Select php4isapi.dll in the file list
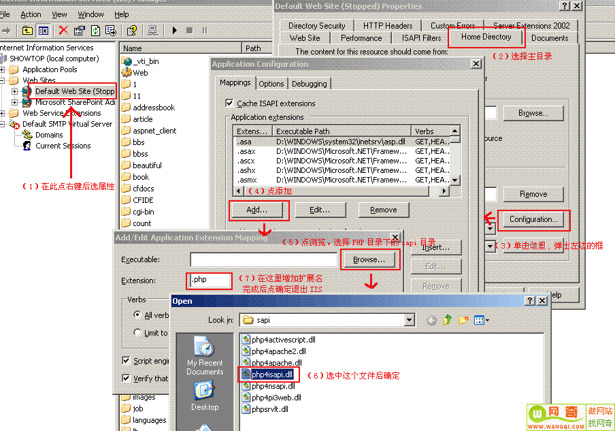Image resolution: width=615 pixels, height=431 pixels. pyautogui.click(x=272, y=374)
